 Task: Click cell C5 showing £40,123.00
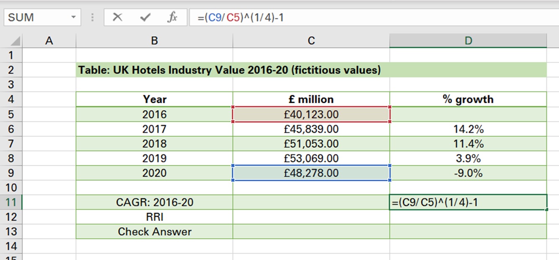(x=310, y=114)
